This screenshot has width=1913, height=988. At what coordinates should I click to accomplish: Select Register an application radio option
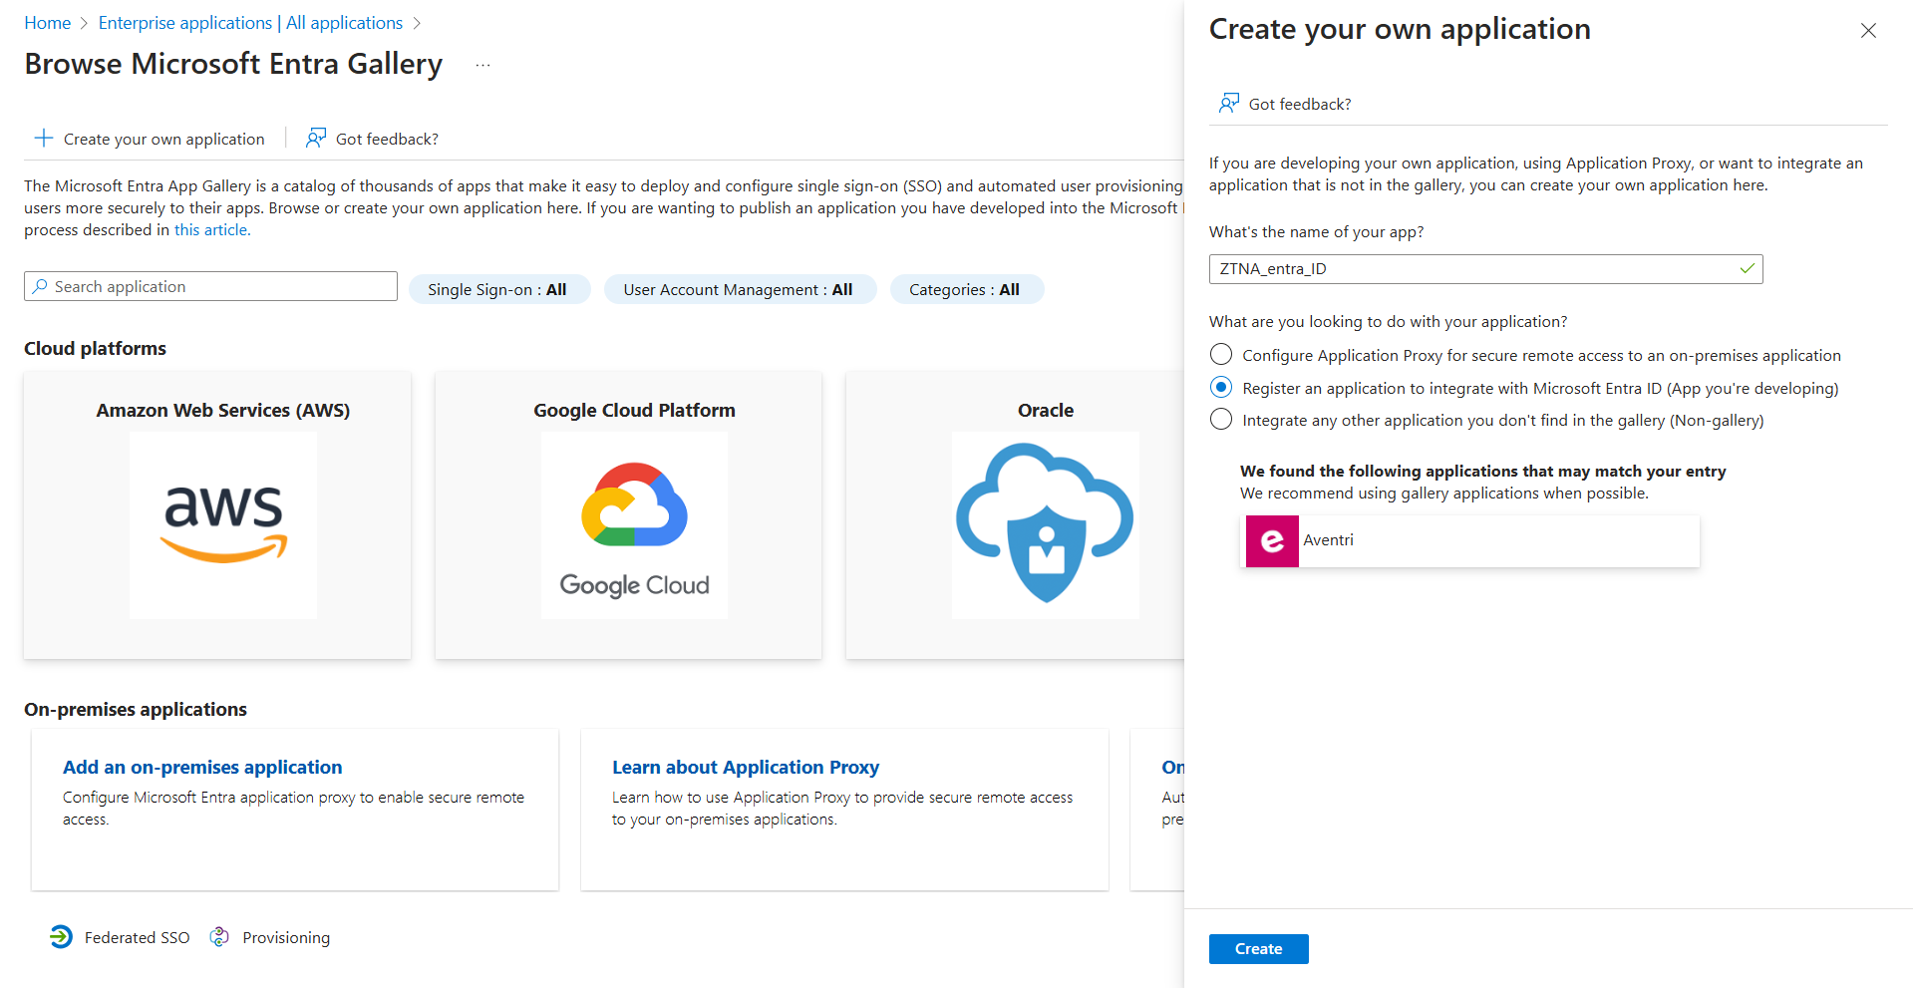point(1221,388)
